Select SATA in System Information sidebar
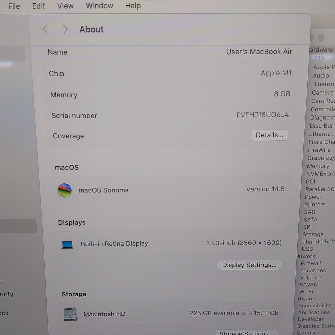335x335 pixels. tap(310, 219)
